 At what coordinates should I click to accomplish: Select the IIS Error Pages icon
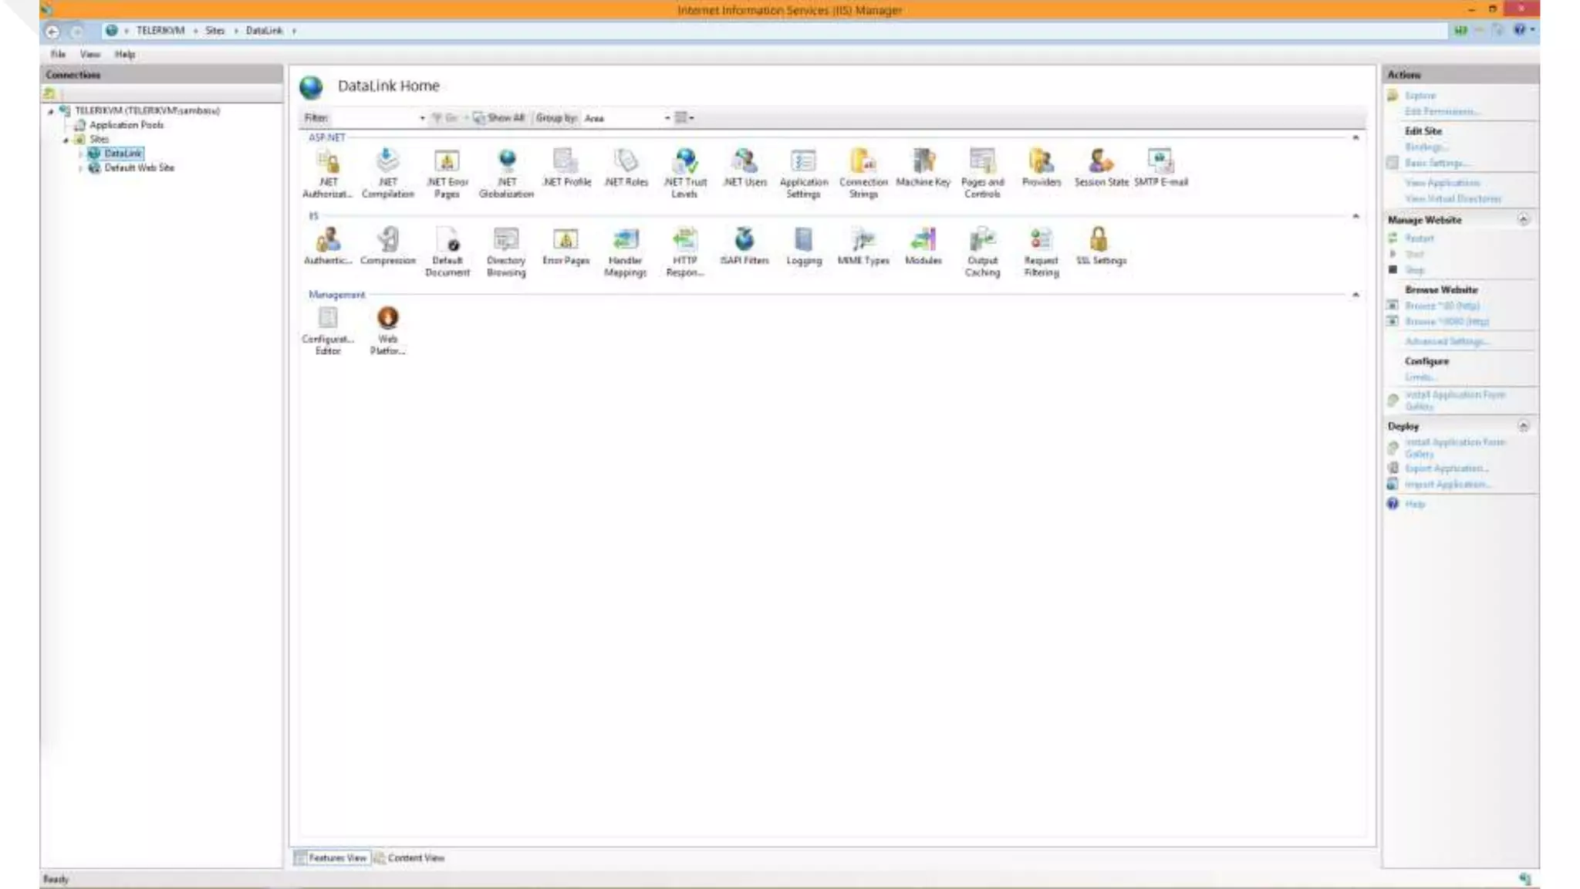click(565, 246)
